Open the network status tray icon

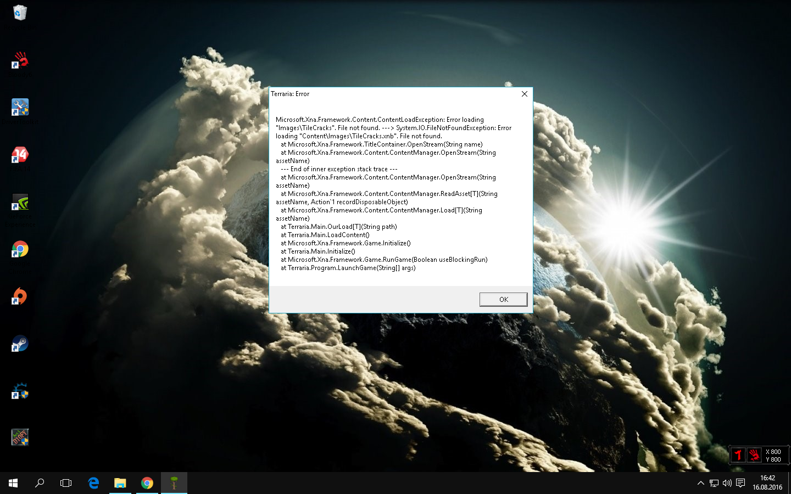pos(714,483)
